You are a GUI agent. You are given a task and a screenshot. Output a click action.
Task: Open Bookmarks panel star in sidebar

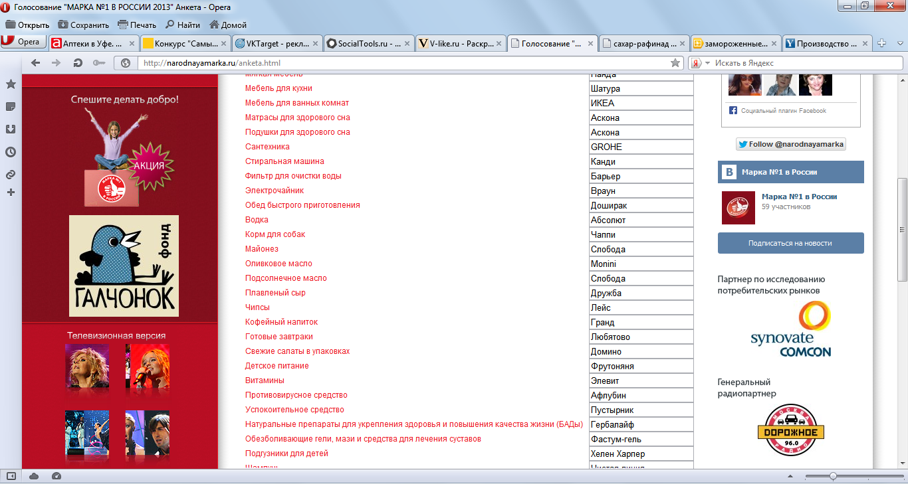(11, 84)
